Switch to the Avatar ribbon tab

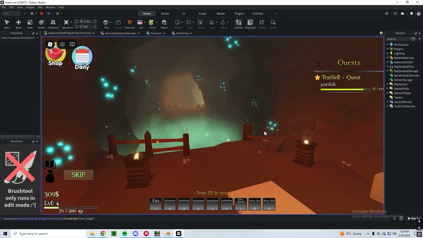click(165, 14)
